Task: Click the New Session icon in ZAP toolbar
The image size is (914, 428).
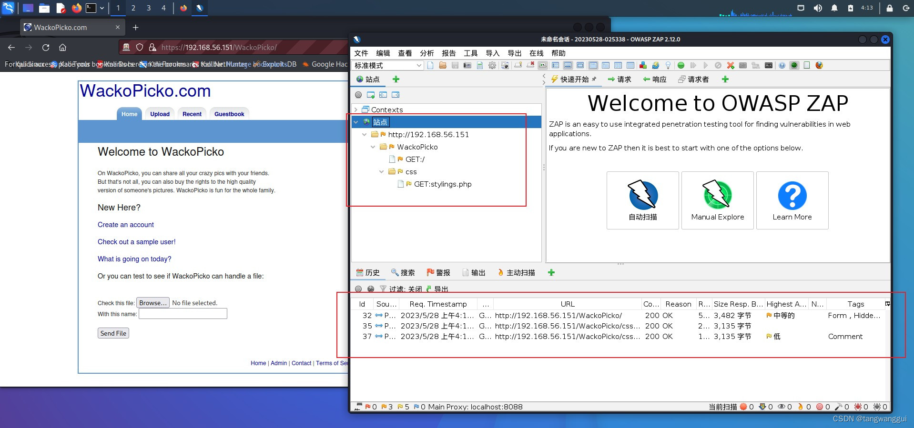Action: point(430,65)
